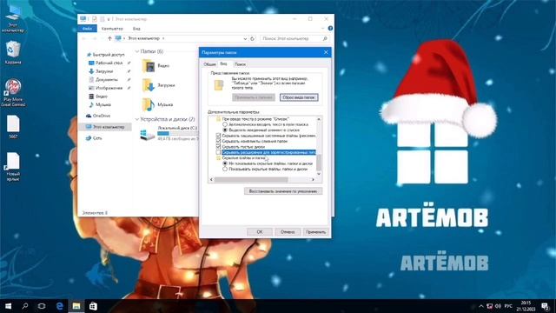Select 'Не показывать скрытые файлы, папки и диски'
This screenshot has height=313, width=556.
pyautogui.click(x=225, y=163)
